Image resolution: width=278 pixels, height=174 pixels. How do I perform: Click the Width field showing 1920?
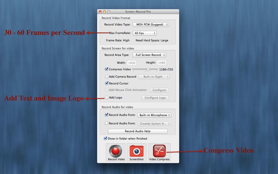(x=132, y=63)
